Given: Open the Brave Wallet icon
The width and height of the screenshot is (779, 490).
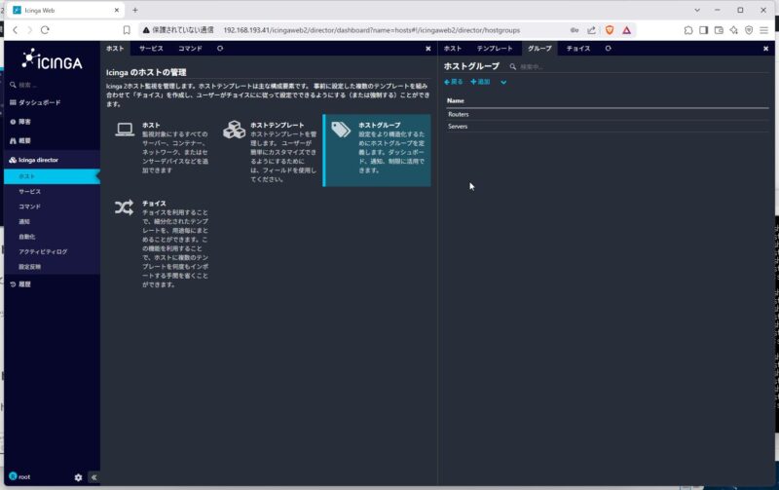Looking at the screenshot, I should [719, 30].
